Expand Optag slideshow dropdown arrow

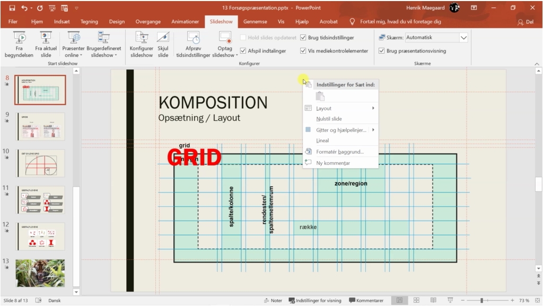point(237,55)
